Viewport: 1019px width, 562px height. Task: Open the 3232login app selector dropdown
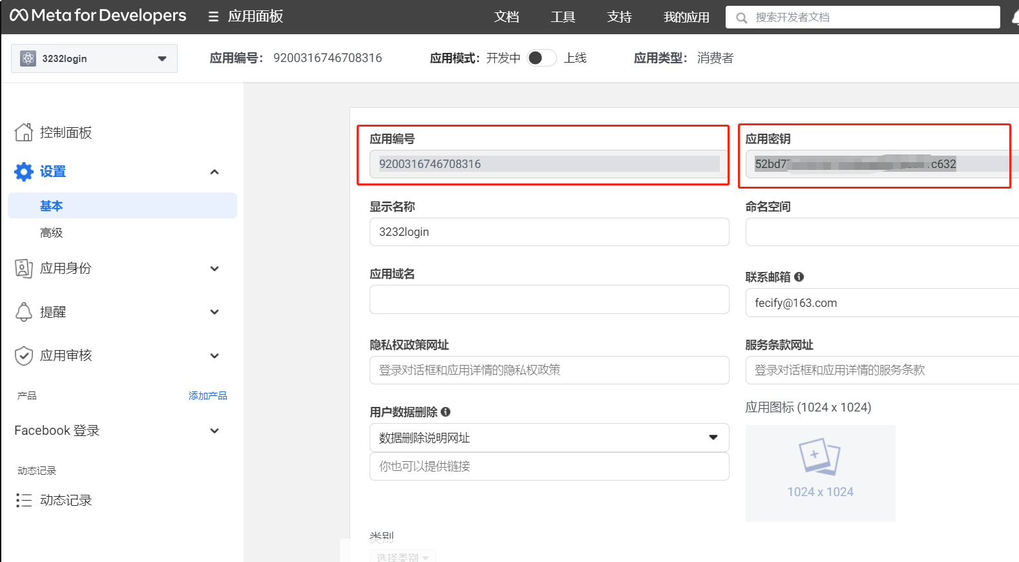tap(94, 58)
